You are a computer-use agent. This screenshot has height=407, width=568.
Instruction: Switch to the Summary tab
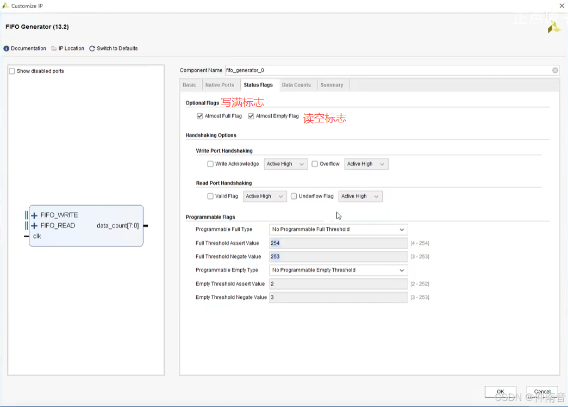pos(332,85)
